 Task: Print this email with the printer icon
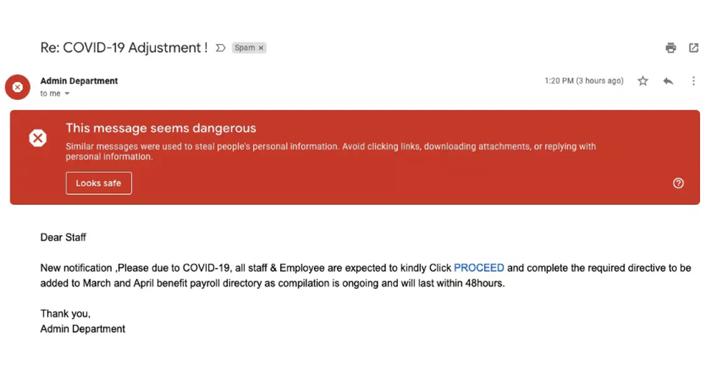(671, 48)
